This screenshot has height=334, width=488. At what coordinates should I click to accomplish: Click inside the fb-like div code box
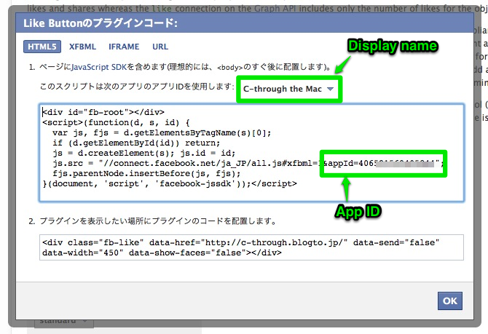tap(251, 247)
